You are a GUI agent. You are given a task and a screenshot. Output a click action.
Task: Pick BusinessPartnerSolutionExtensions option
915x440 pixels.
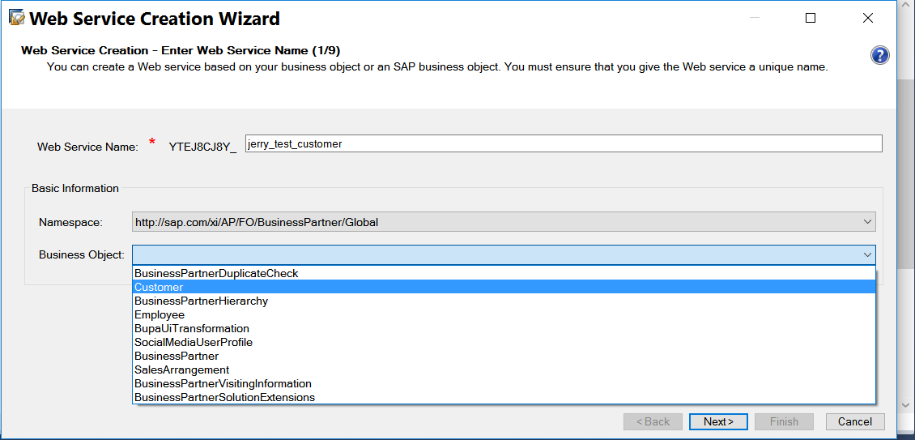[x=504, y=397]
